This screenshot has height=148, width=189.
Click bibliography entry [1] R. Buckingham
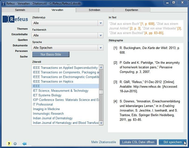coord(147,50)
